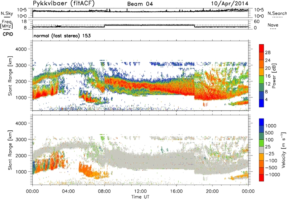Click the 'Freq. [MHz]' axis label

pyautogui.click(x=6, y=24)
